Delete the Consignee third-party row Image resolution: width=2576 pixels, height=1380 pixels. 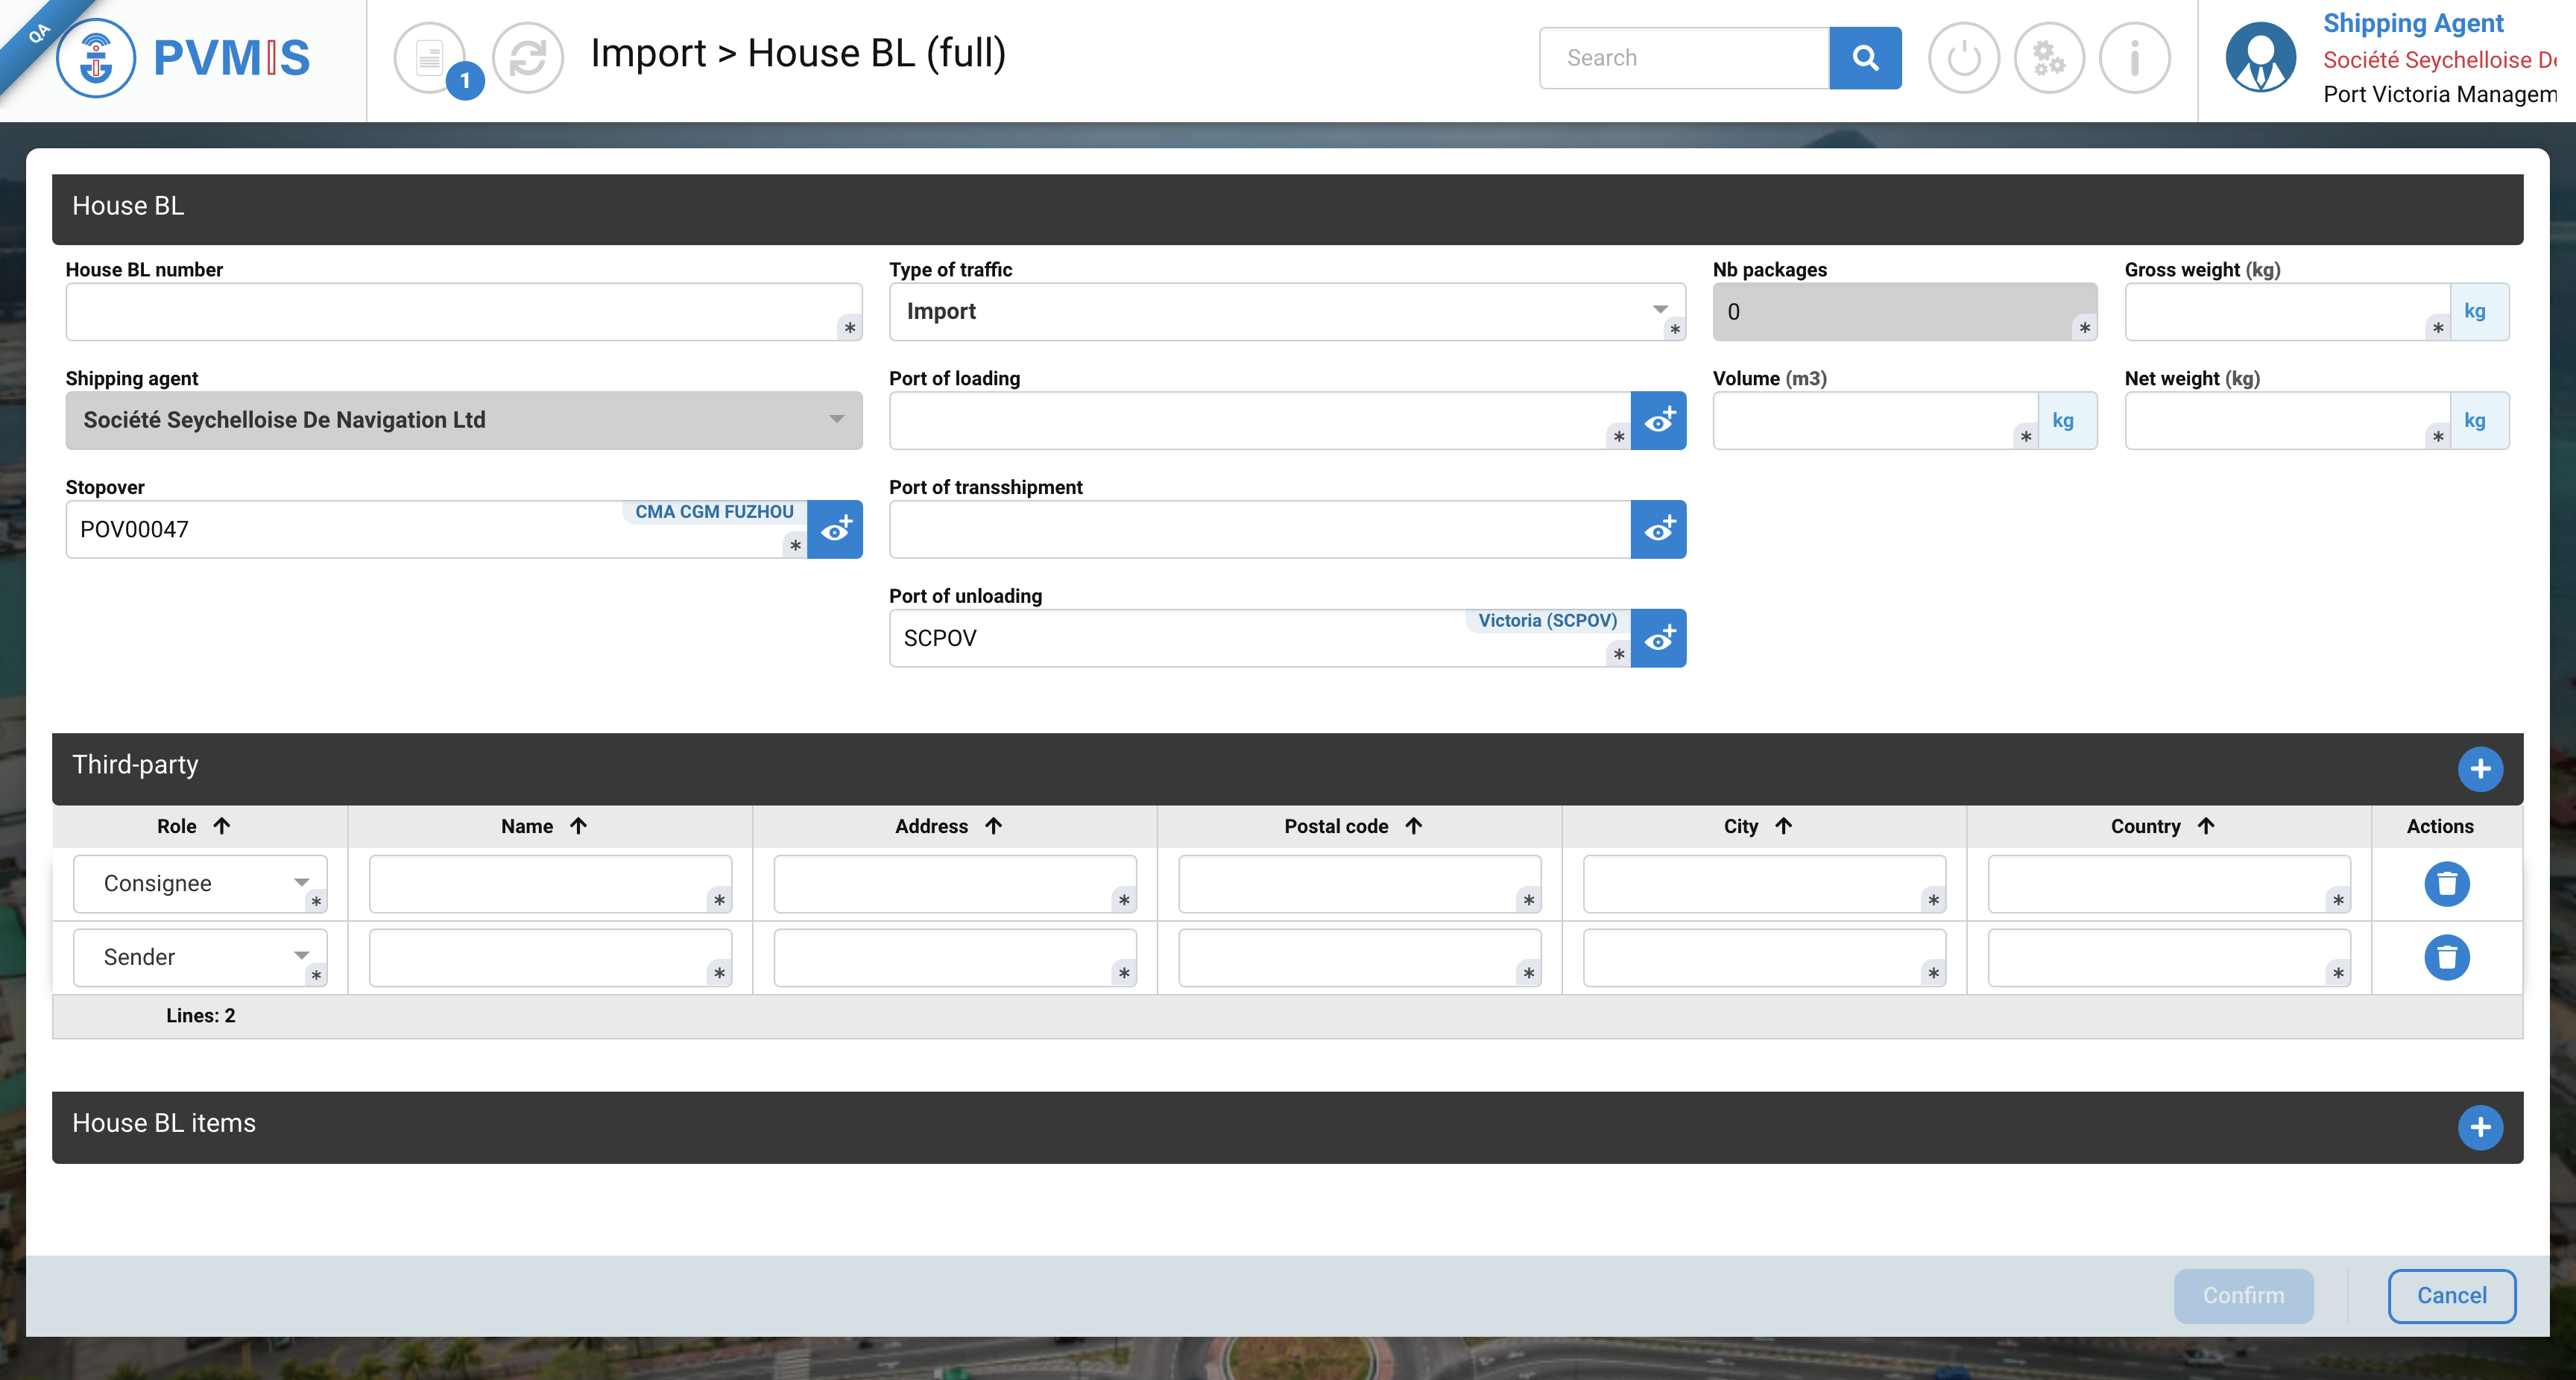(2446, 884)
